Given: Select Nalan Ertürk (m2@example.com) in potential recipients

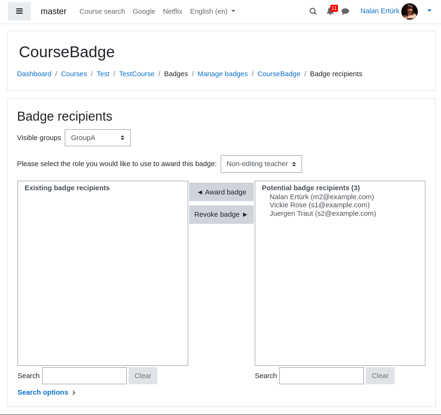Looking at the screenshot, I should pos(322,197).
